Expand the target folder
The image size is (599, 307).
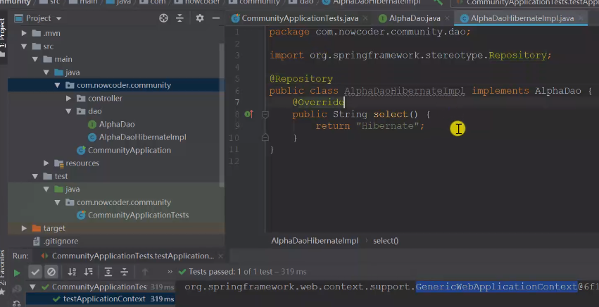pos(24,228)
